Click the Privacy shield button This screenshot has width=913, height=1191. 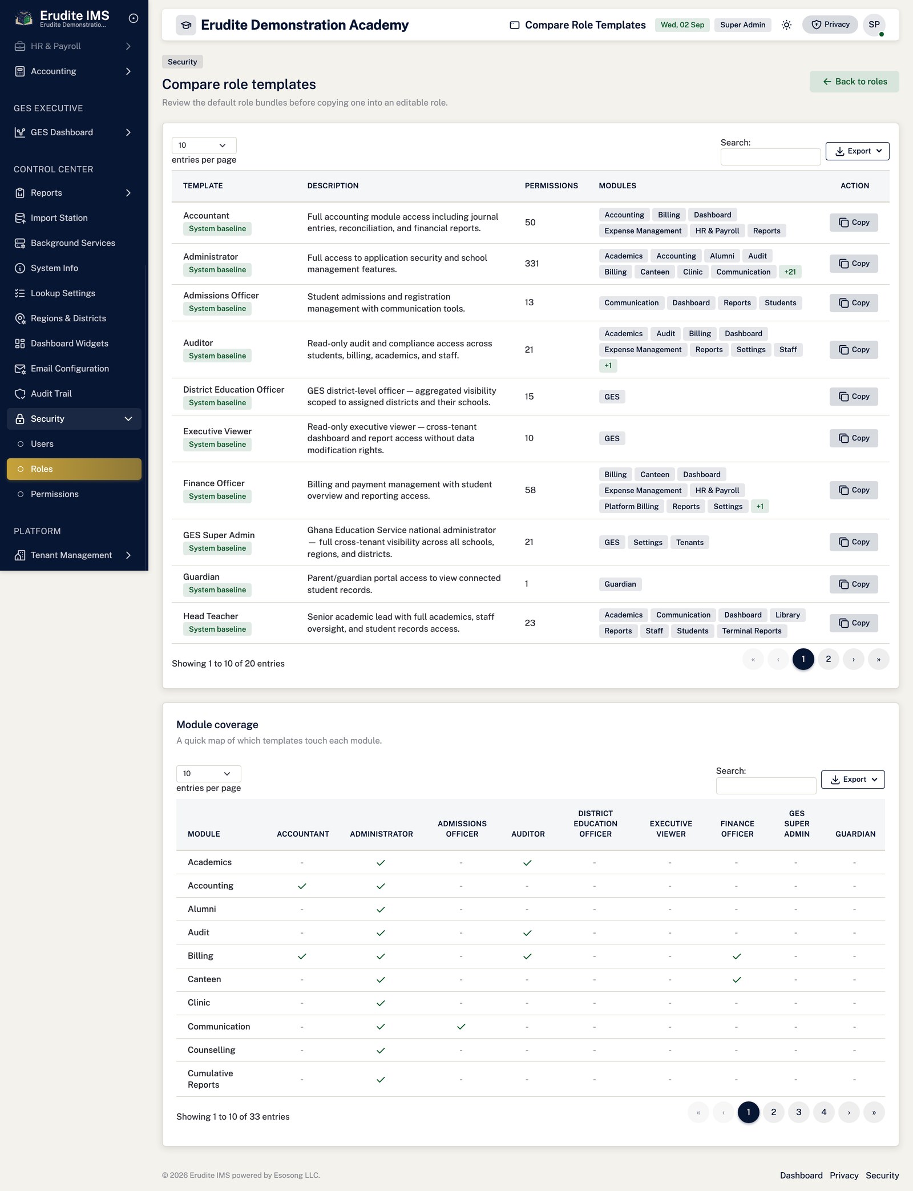pyautogui.click(x=830, y=25)
